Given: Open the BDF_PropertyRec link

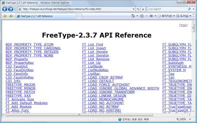Looking at the screenshot, I should point(20,63).
